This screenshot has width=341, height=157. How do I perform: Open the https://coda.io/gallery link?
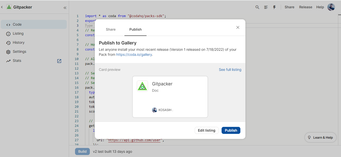point(134,55)
